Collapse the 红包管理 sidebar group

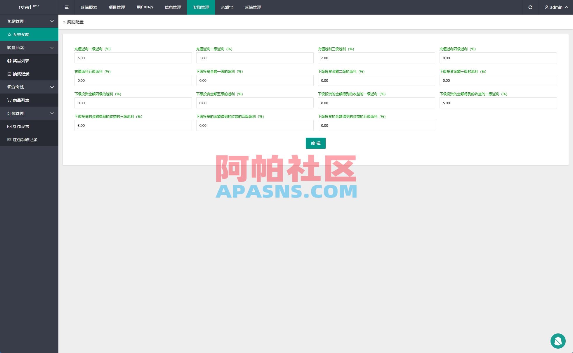tap(29, 113)
